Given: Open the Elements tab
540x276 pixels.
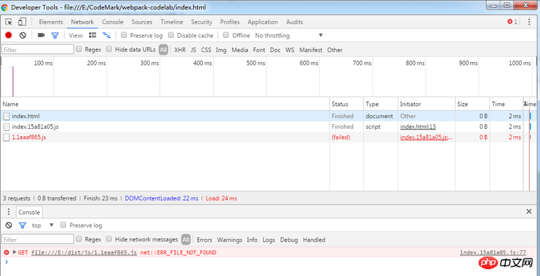Looking at the screenshot, I should tap(51, 22).
